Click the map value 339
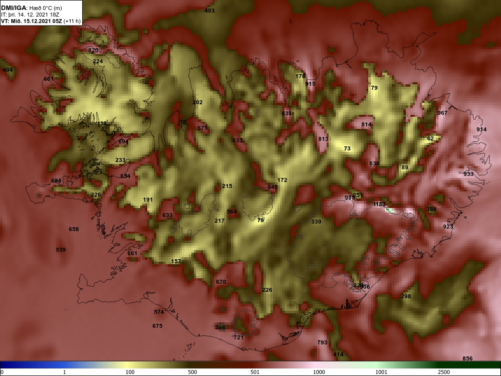The width and height of the screenshot is (501, 376). tap(316, 222)
